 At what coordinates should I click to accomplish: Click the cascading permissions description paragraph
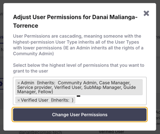point(78,45)
